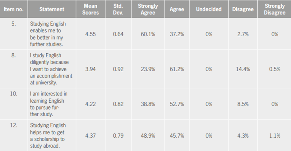Select the 0.92 standard deviation cell
This screenshot has width=291, height=151.
click(118, 69)
